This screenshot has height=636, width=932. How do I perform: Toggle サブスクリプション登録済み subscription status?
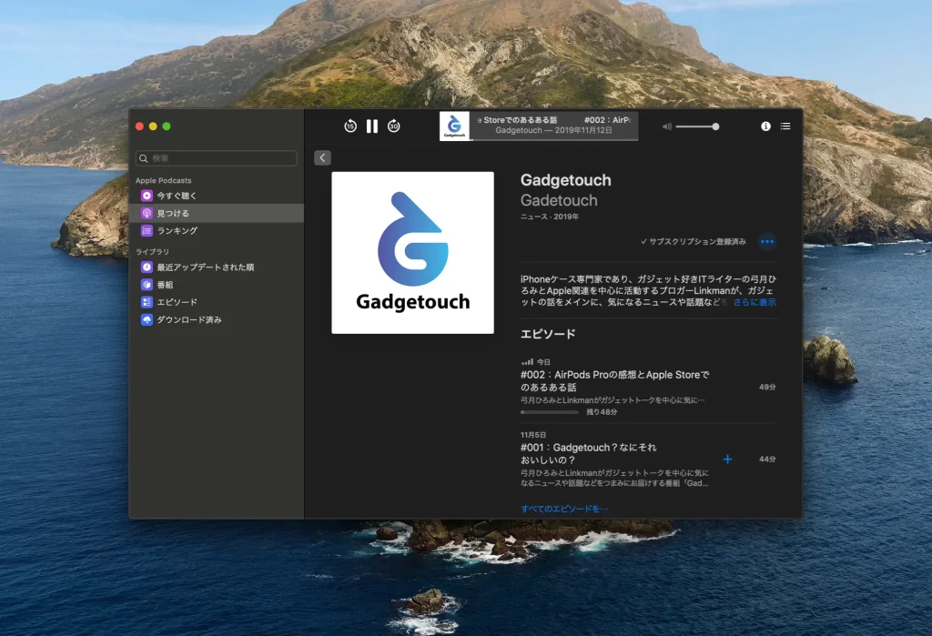tap(694, 242)
